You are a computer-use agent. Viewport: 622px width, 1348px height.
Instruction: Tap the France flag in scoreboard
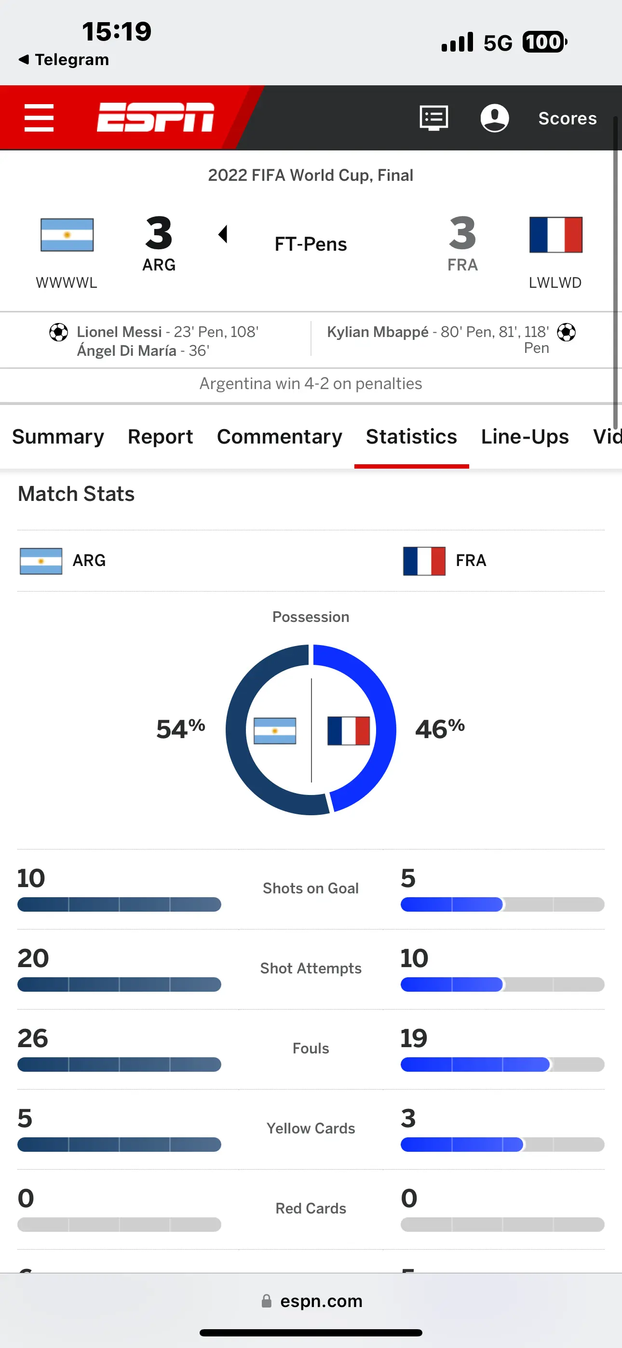555,235
